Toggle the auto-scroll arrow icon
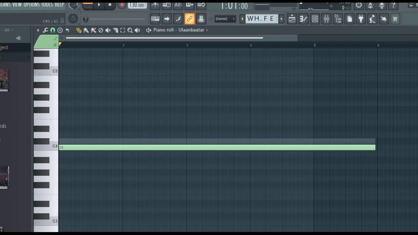 pos(167,19)
